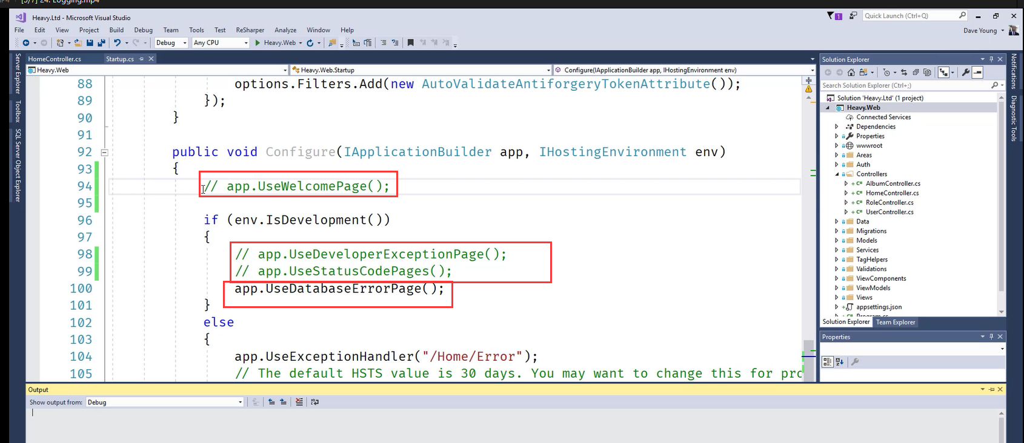Toggle auto-hide pin on Properties panel

click(x=991, y=336)
